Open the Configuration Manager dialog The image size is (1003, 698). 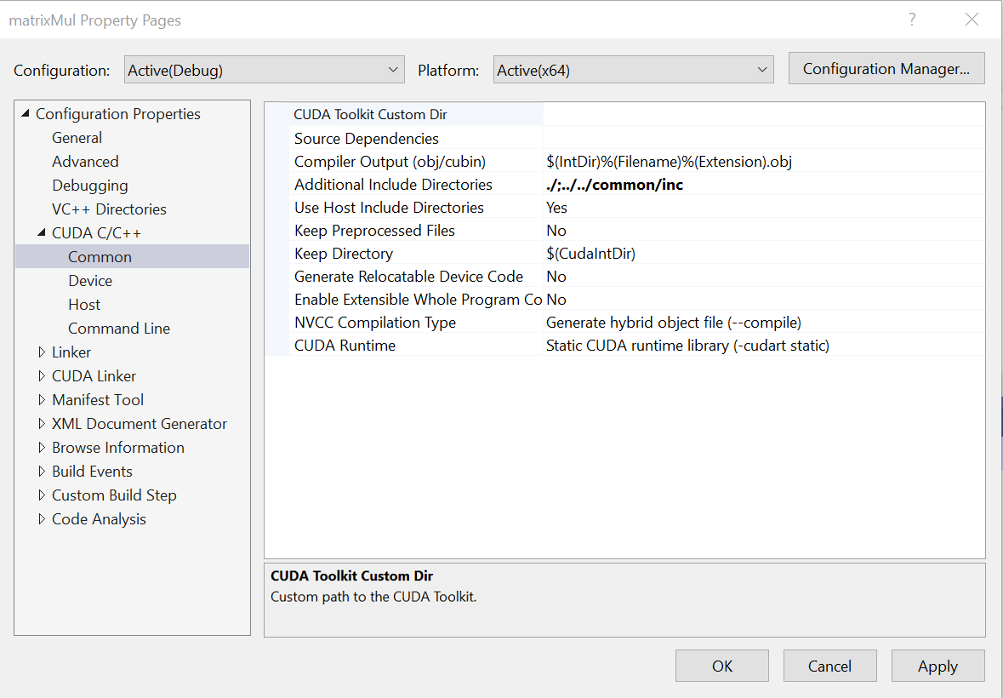point(886,68)
